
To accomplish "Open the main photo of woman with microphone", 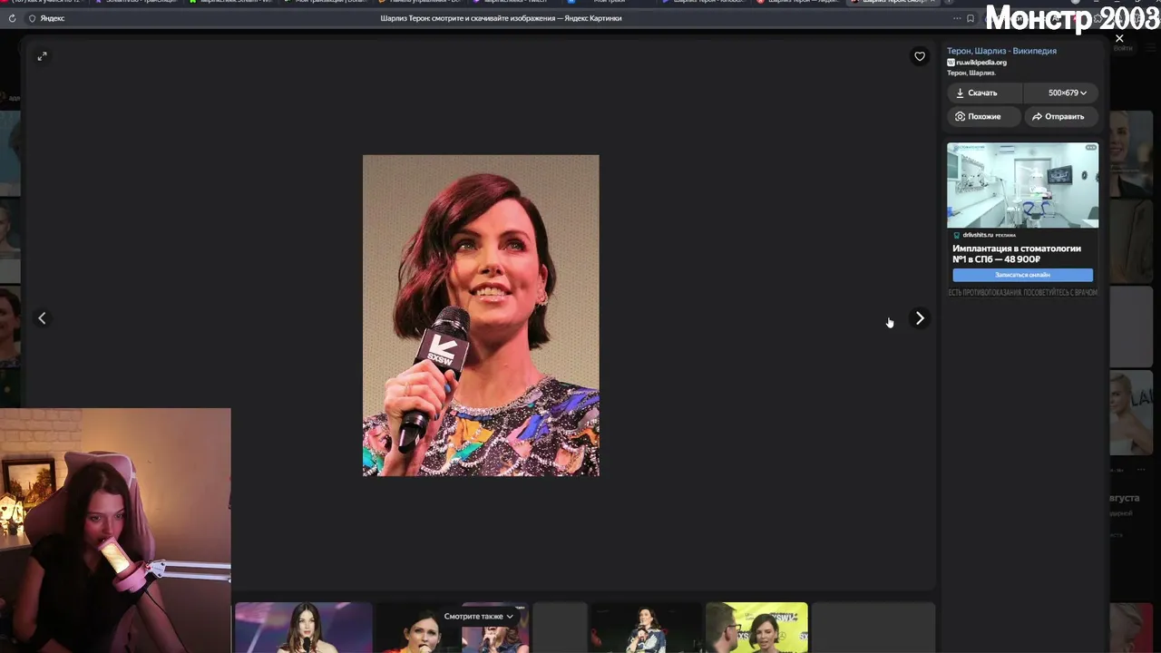I will (x=481, y=316).
